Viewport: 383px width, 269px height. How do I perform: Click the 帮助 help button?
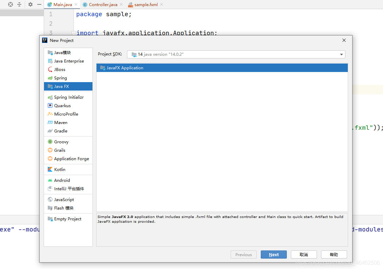pyautogui.click(x=334, y=255)
